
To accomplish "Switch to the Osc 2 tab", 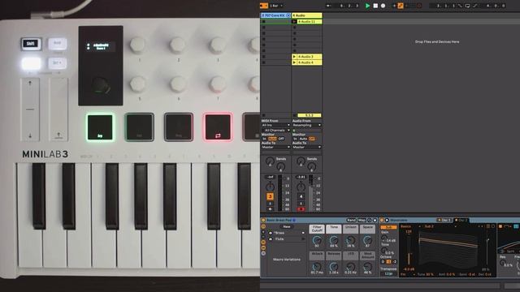I will pos(461,220).
